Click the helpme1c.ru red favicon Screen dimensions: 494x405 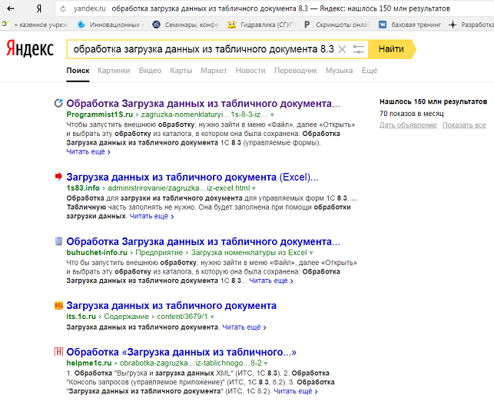click(x=58, y=352)
